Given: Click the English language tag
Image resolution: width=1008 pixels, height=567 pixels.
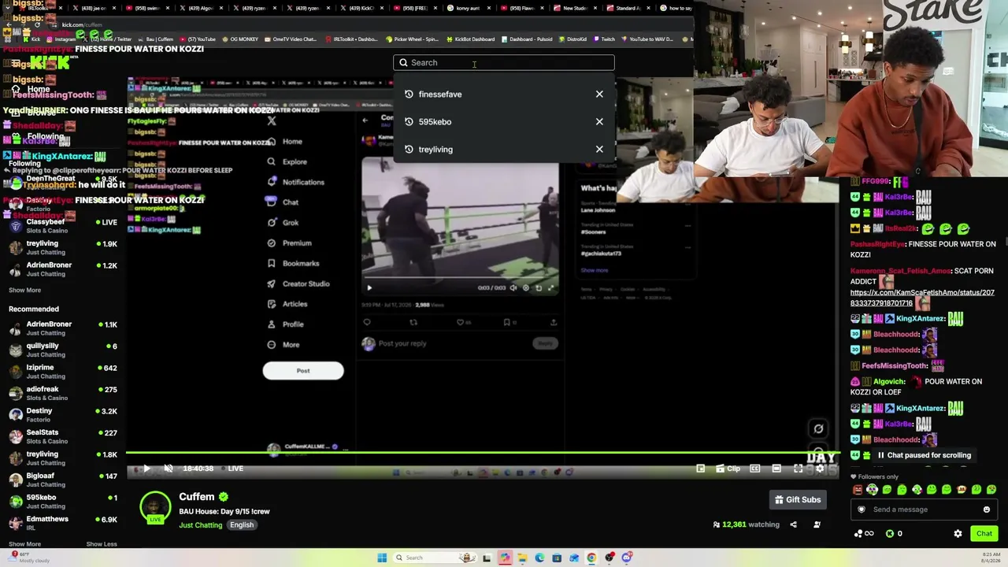Looking at the screenshot, I should [242, 525].
